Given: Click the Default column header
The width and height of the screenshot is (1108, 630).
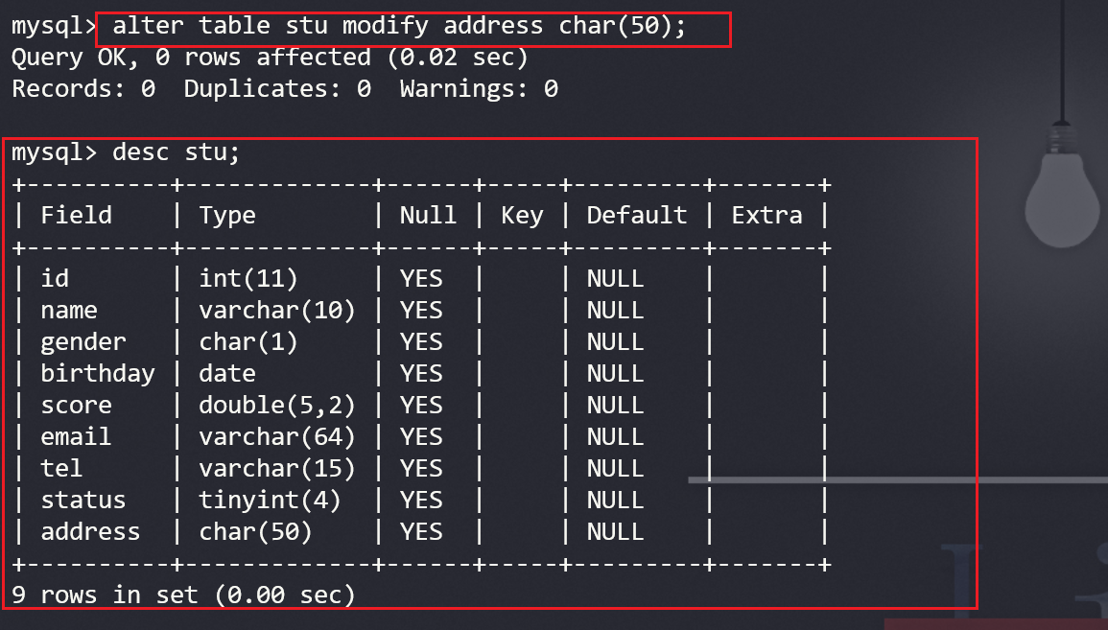Looking at the screenshot, I should point(636,216).
